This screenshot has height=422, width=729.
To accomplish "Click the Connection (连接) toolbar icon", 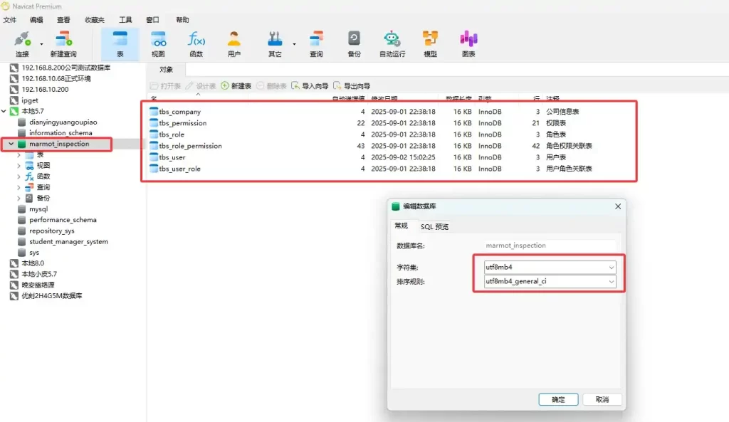I will point(22,43).
